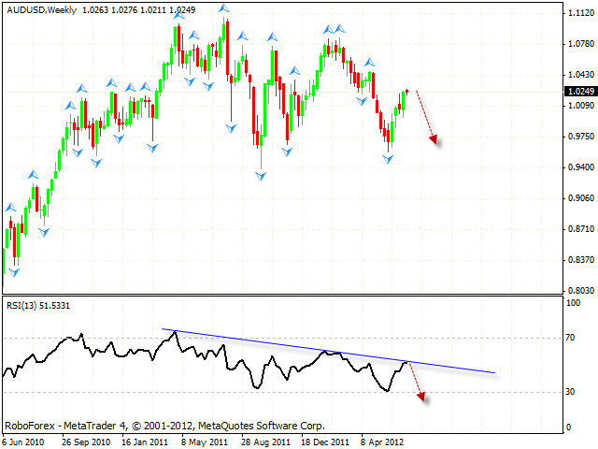The height and width of the screenshot is (449, 598).
Task: Select the fractal arrow above the highest price peak
Action: point(225,10)
